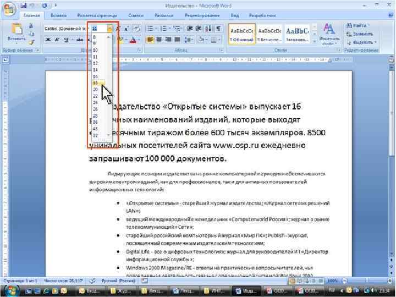
Task: Open shading fill color button
Action: pos(202,40)
